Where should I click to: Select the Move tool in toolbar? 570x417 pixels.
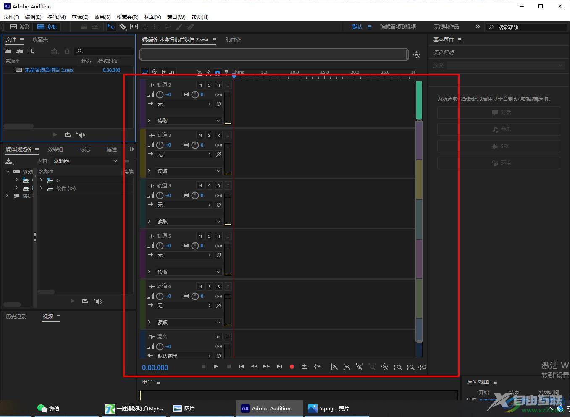(111, 26)
